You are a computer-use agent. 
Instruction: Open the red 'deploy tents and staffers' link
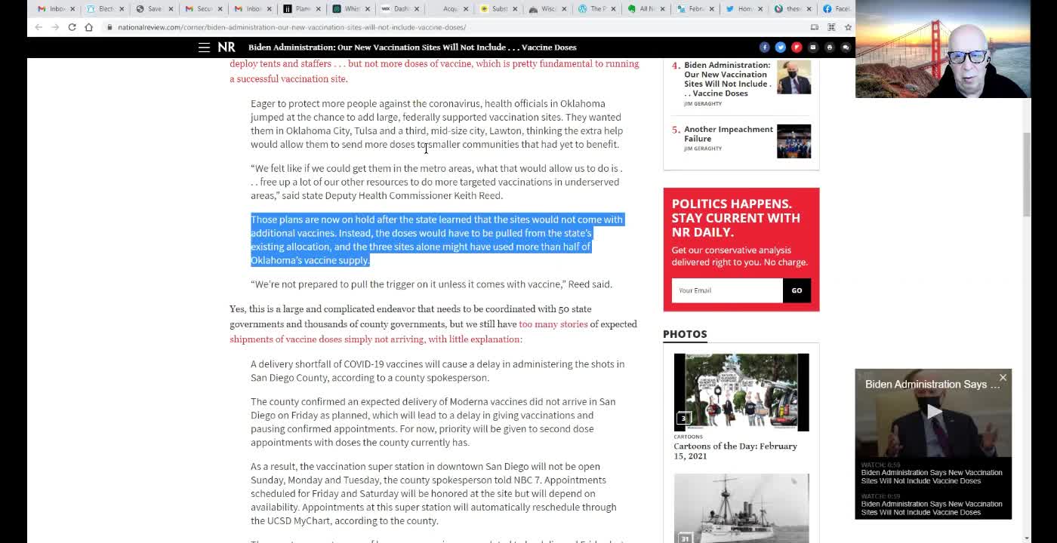(434, 71)
